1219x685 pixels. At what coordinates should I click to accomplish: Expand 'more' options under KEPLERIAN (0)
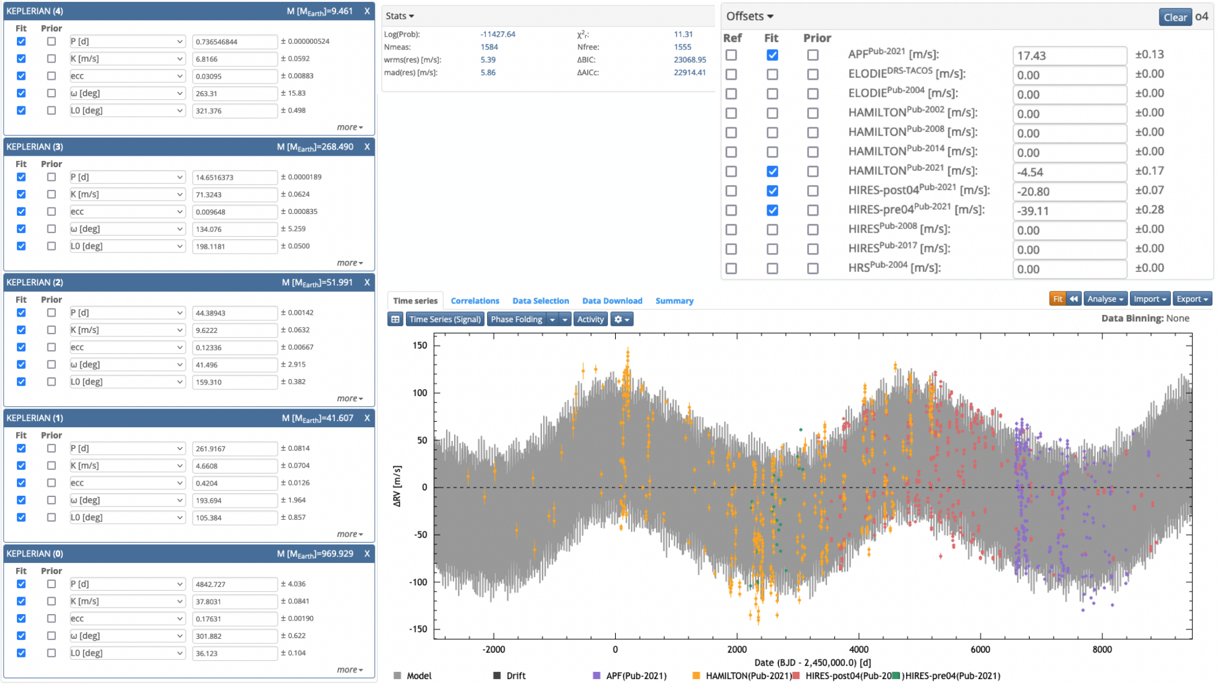point(349,670)
